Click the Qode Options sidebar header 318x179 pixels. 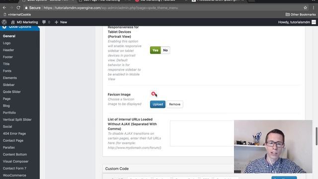click(20, 28)
